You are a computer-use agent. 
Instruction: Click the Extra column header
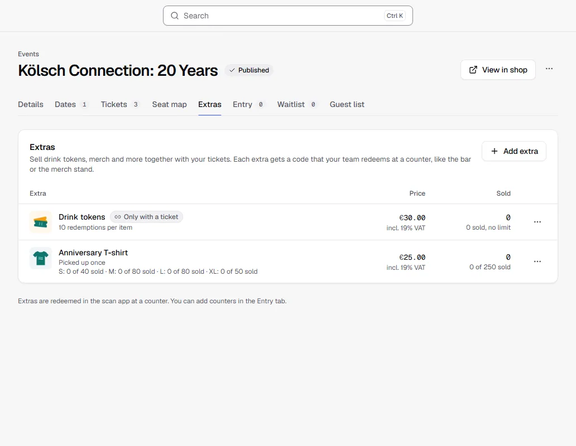click(x=38, y=193)
